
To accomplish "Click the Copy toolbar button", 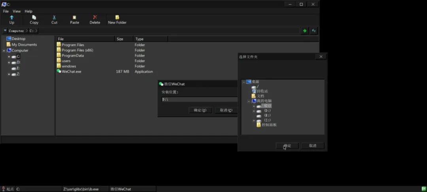I will coord(34,20).
